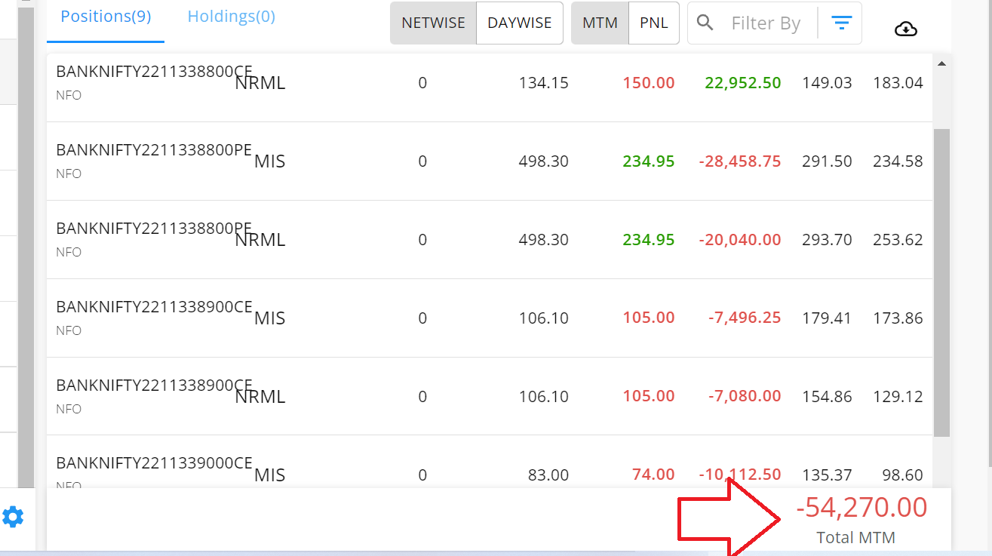Click the scrollbar up arrow
The image size is (992, 556).
click(941, 64)
